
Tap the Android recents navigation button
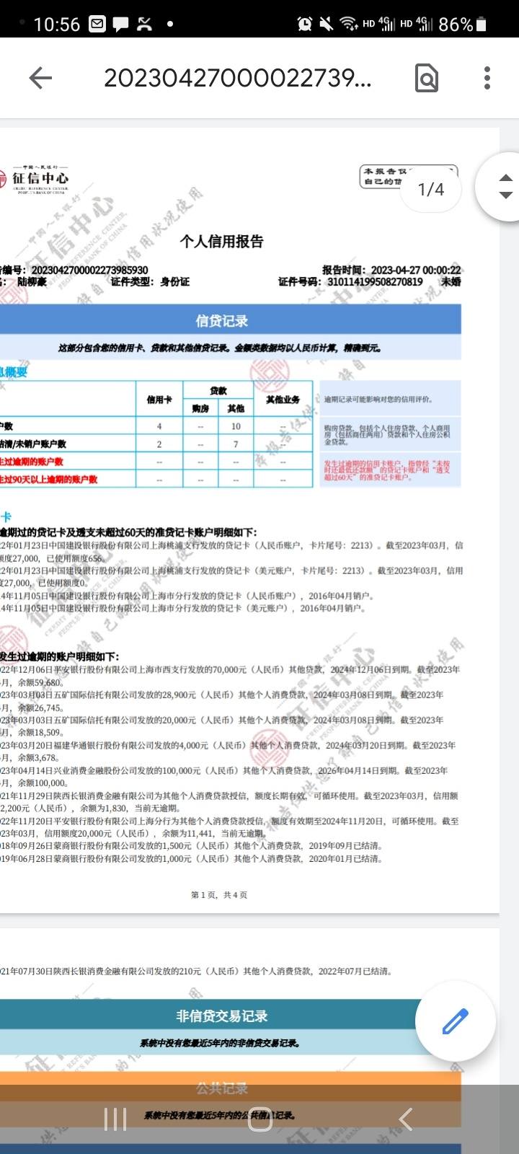[x=115, y=1119]
